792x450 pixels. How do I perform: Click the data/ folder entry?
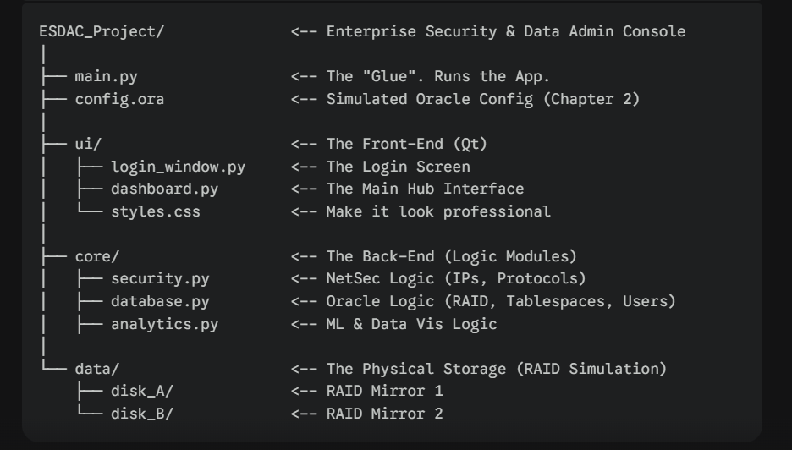(x=97, y=369)
